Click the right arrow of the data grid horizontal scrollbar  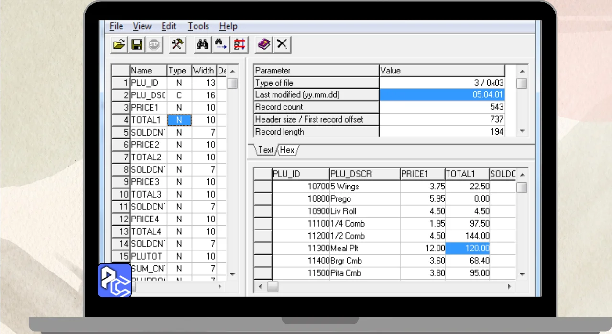click(x=509, y=287)
